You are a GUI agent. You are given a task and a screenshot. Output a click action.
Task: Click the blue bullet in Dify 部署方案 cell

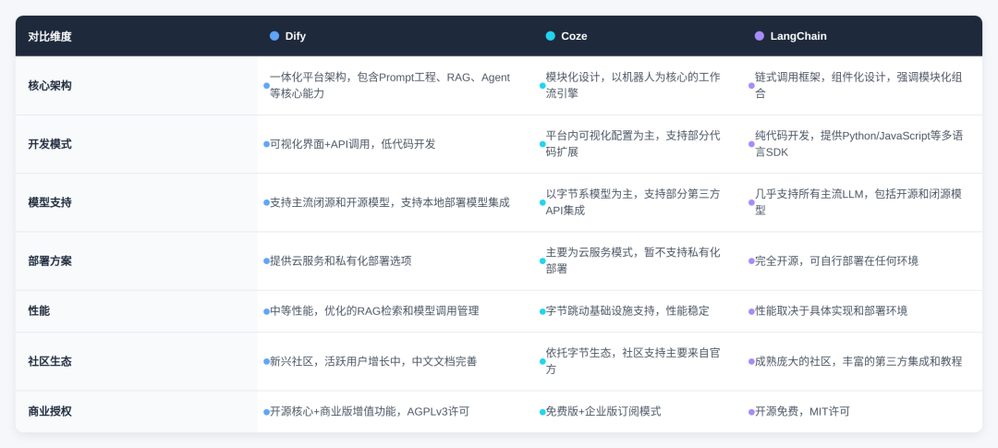coord(267,260)
